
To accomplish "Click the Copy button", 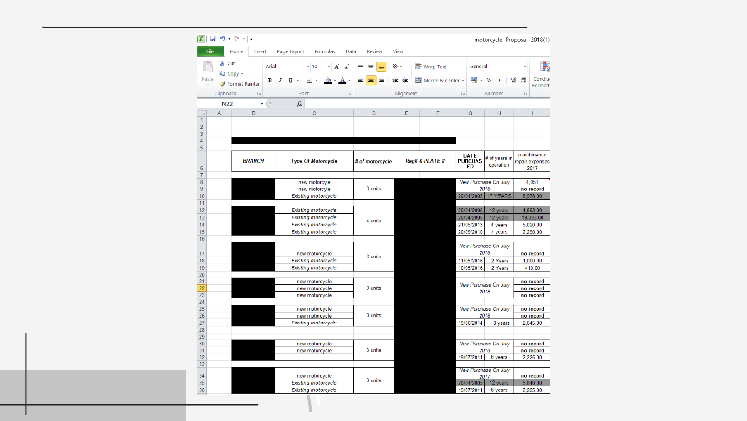I will click(x=229, y=73).
